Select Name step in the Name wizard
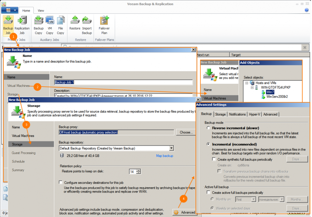 [27, 77]
